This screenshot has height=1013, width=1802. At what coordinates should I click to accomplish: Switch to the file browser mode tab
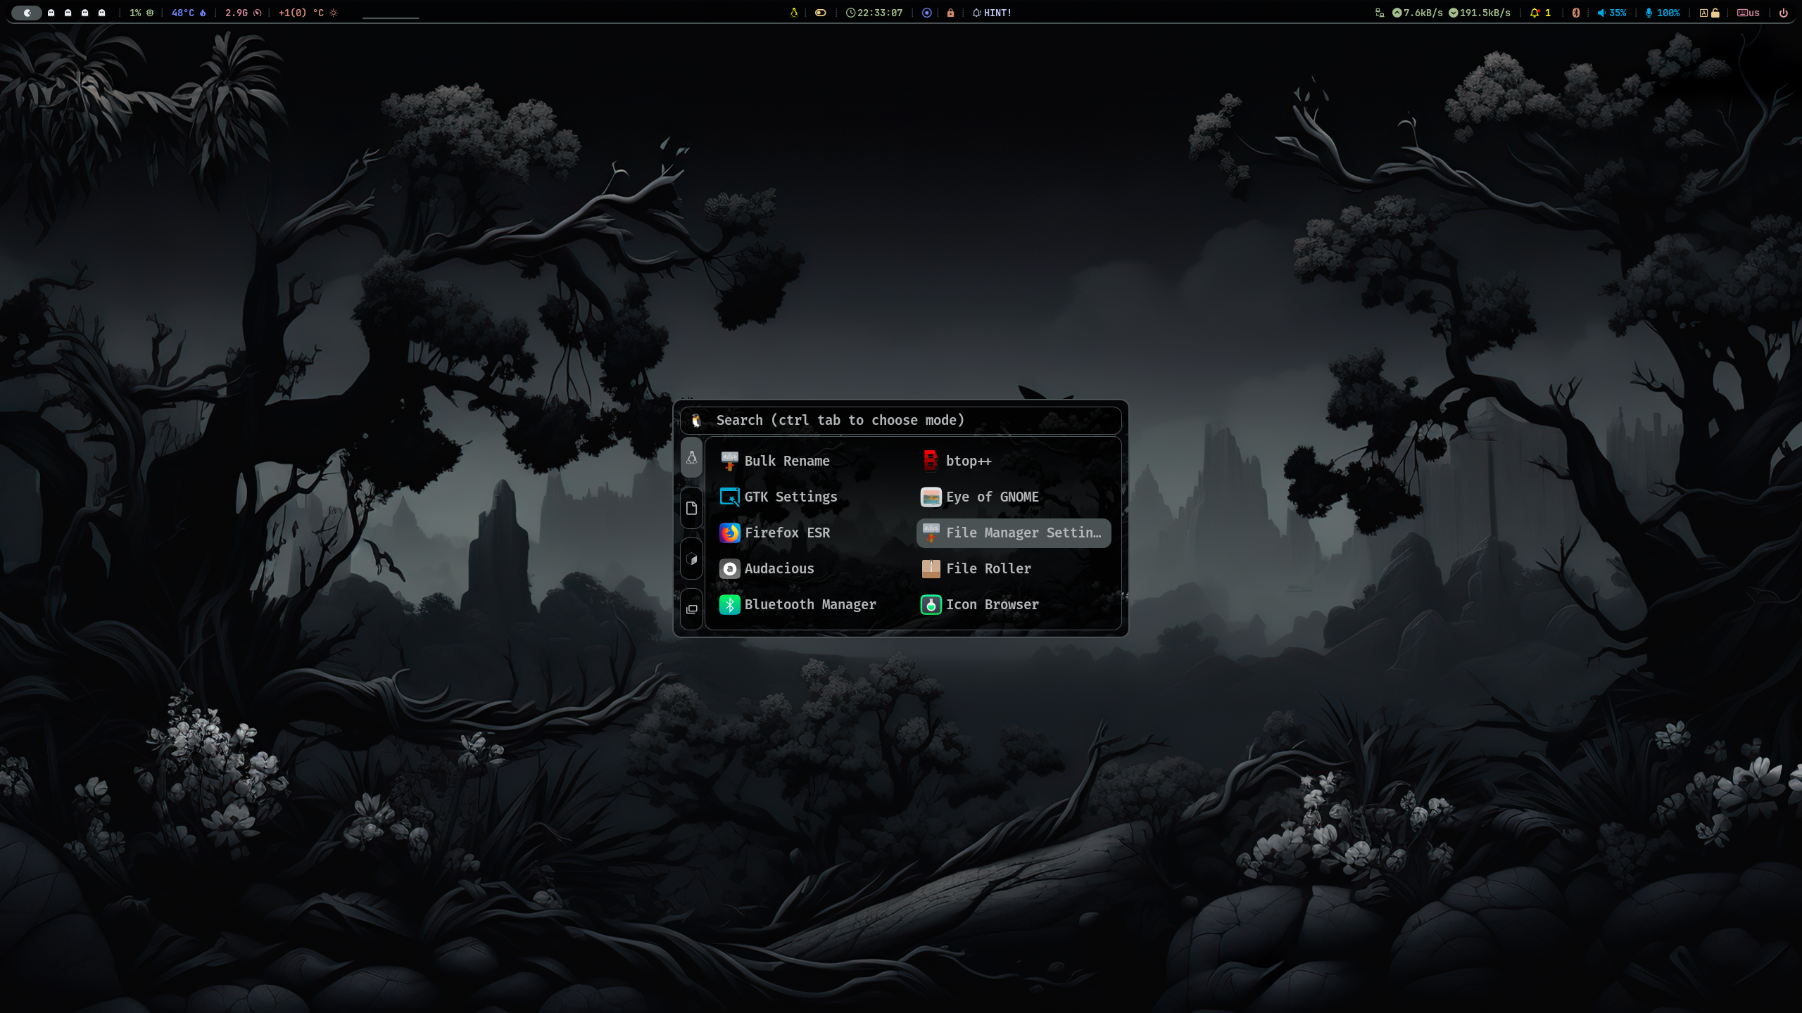(x=691, y=509)
